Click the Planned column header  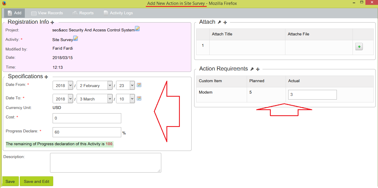266,81
